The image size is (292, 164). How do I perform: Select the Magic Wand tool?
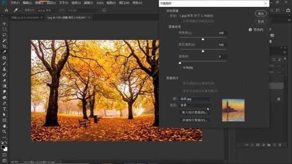point(5,41)
